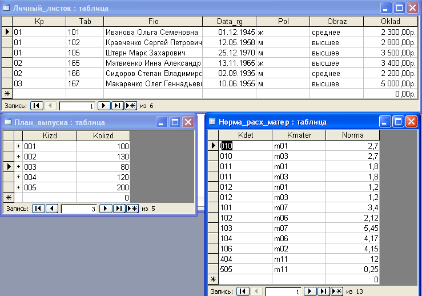Expand subdatasheet for Kizd 004 row
The height and width of the screenshot is (296, 422).
pos(18,177)
